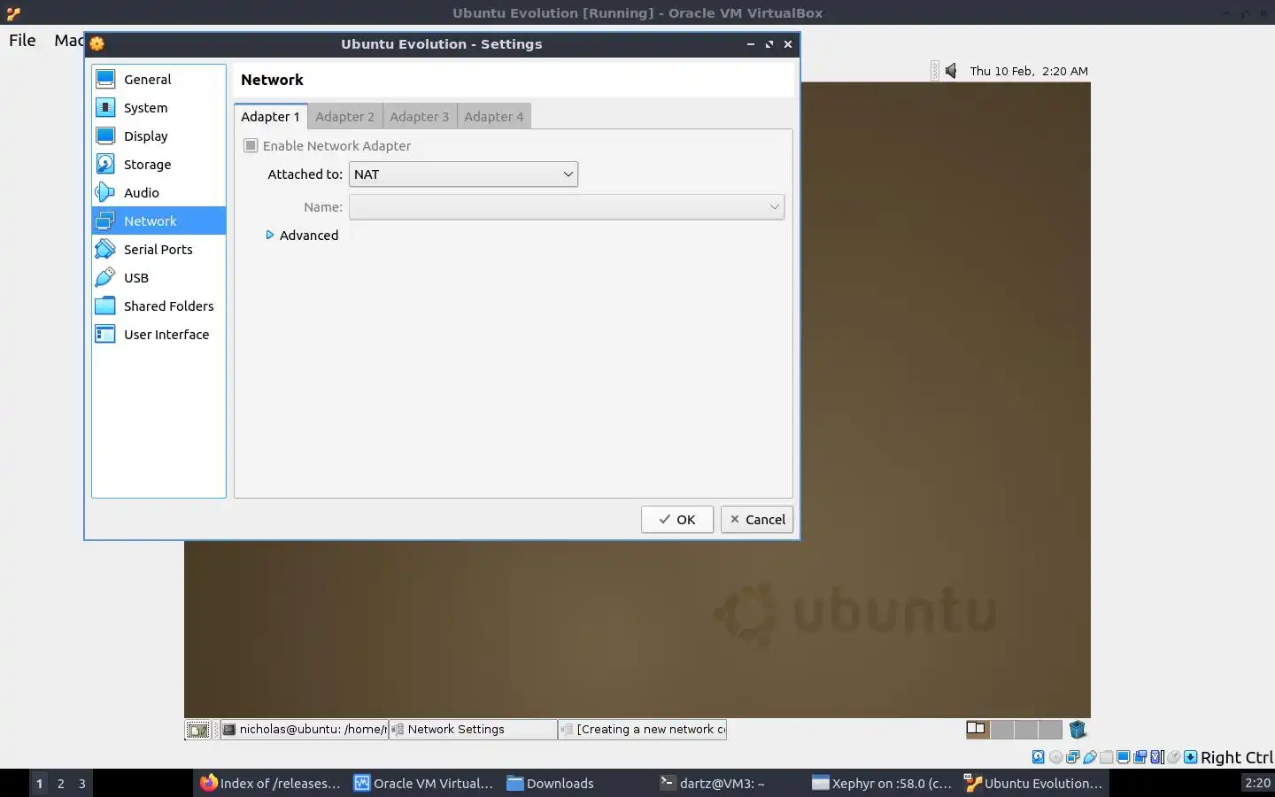Switch to host workspace 3
Image resolution: width=1275 pixels, height=797 pixels.
point(82,784)
